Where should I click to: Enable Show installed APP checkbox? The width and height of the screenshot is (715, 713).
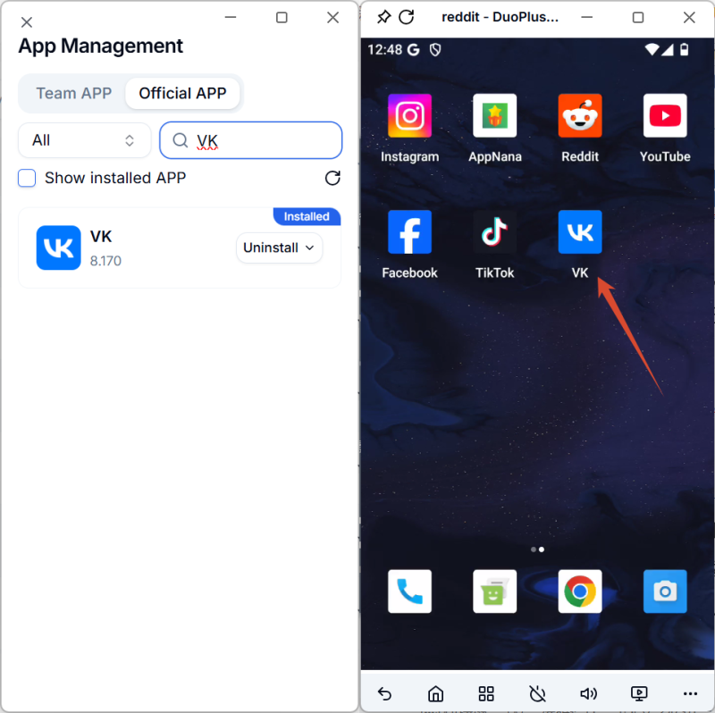point(28,178)
